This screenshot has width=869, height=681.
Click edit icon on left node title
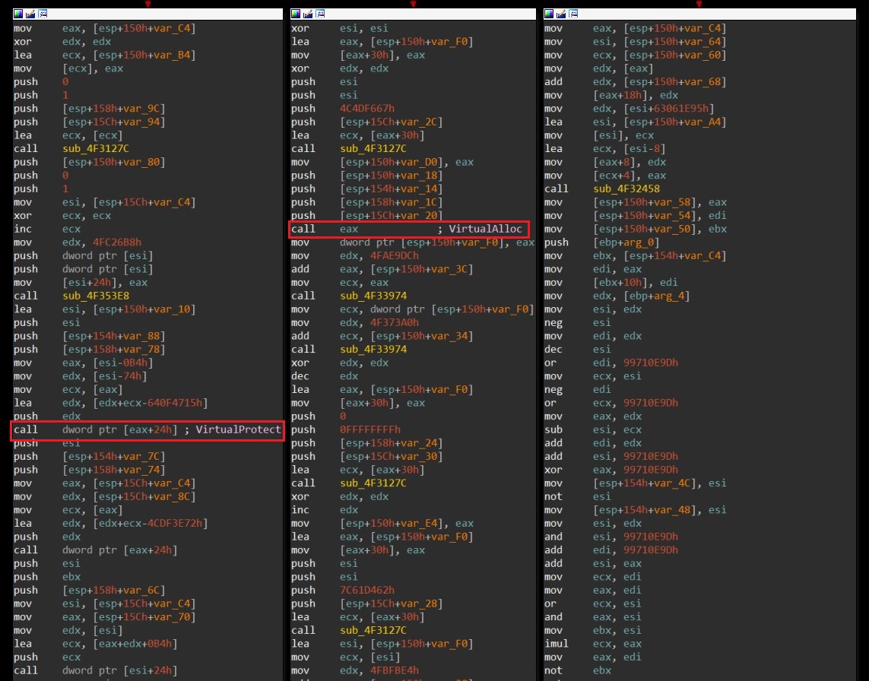pyautogui.click(x=30, y=13)
